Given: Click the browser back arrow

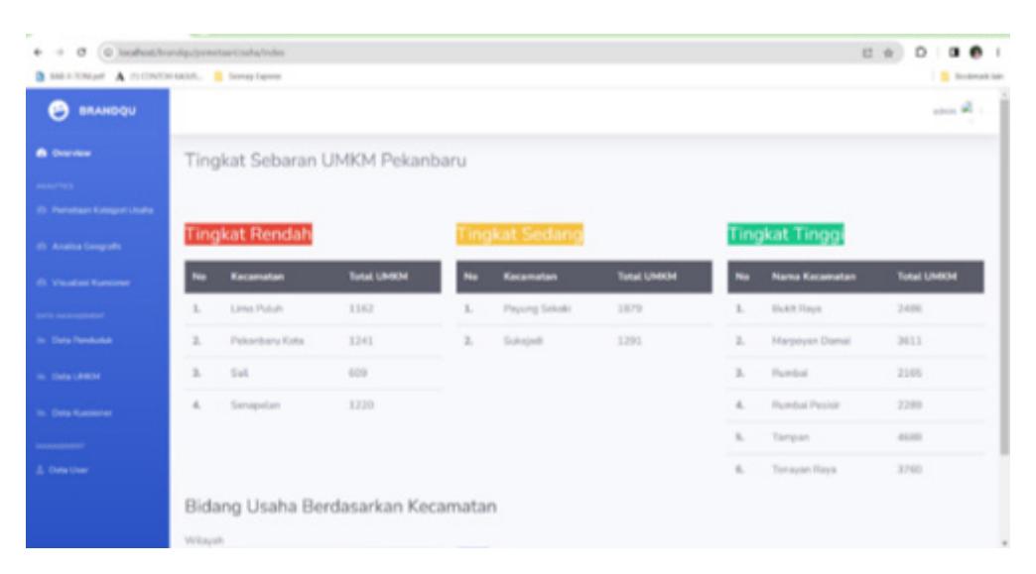Looking at the screenshot, I should (x=39, y=53).
